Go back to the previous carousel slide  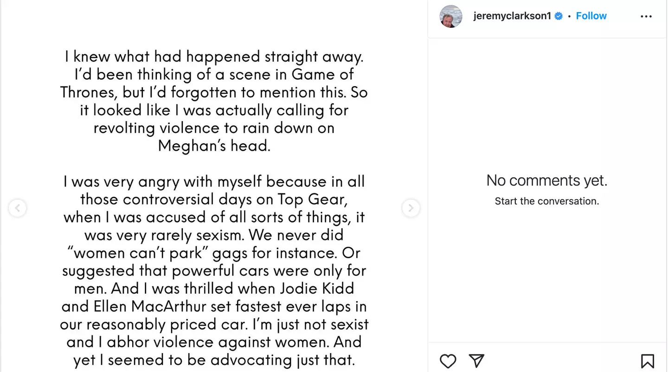pos(17,208)
